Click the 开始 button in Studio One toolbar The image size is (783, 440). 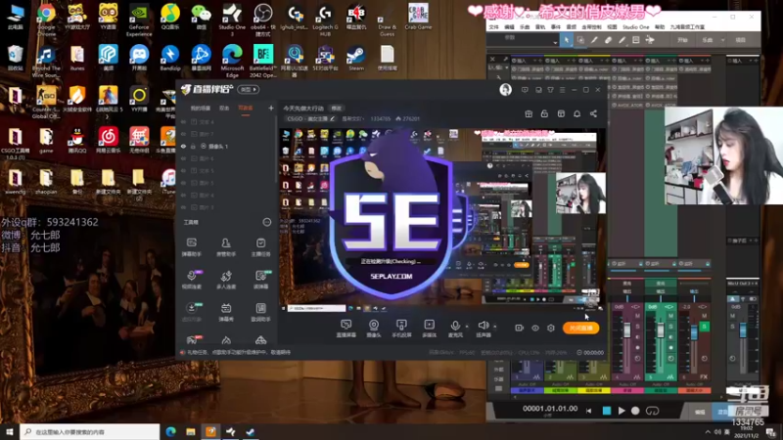pyautogui.click(x=682, y=40)
